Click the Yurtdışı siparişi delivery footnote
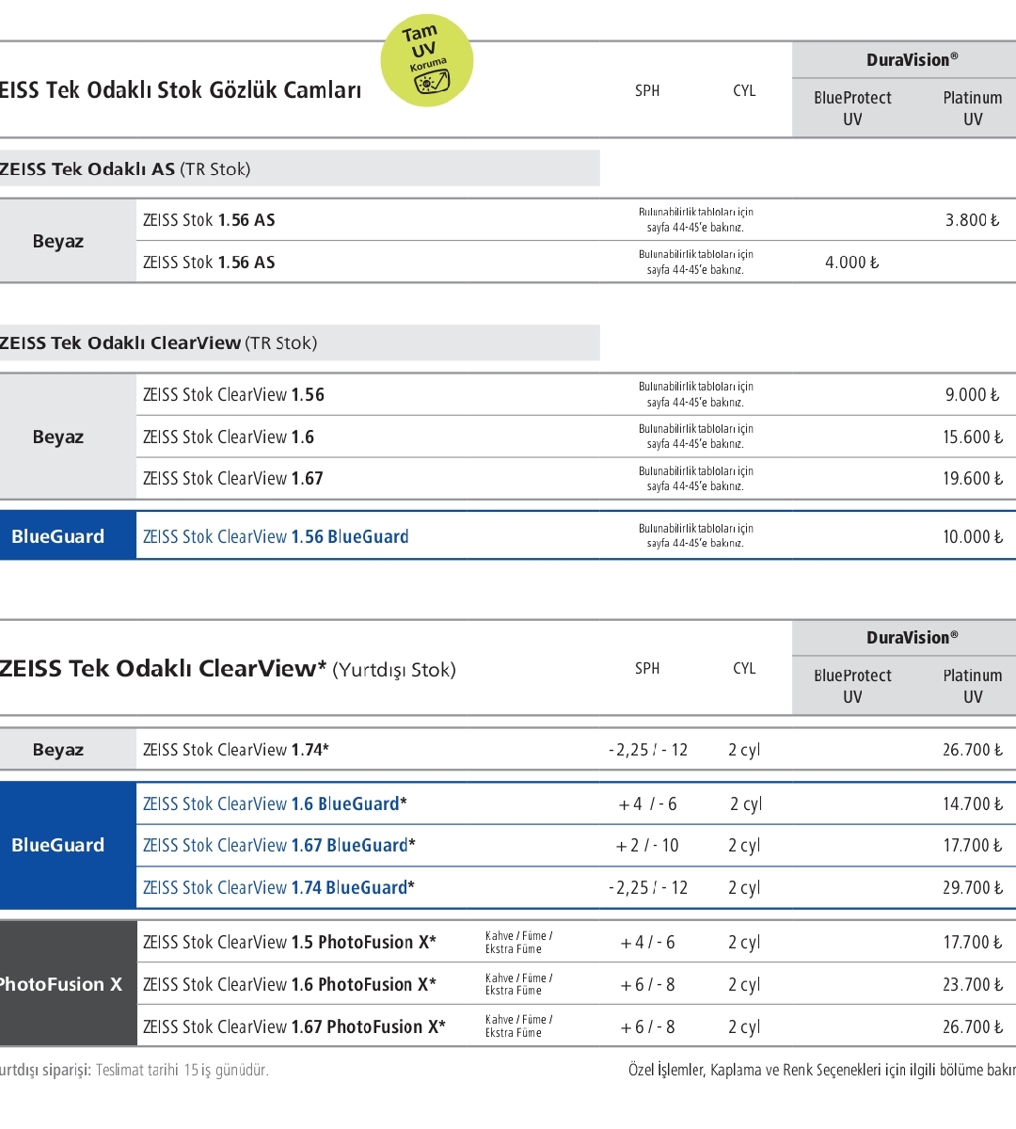 point(135,1071)
